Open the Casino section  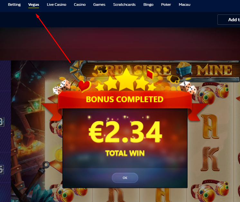[x=79, y=5]
